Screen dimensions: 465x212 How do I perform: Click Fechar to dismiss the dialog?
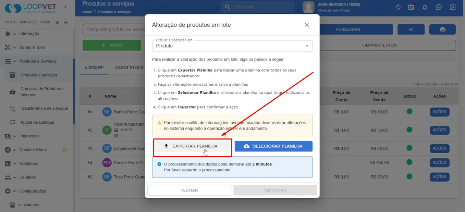click(189, 190)
